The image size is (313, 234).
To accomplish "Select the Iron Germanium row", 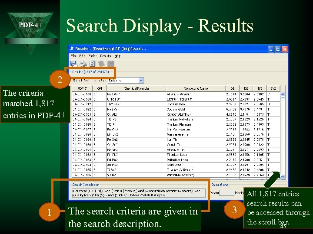I will (176, 130).
